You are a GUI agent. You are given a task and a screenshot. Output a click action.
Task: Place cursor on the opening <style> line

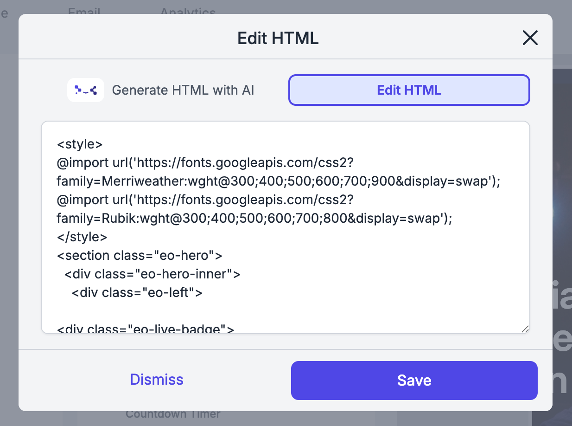pyautogui.click(x=80, y=144)
